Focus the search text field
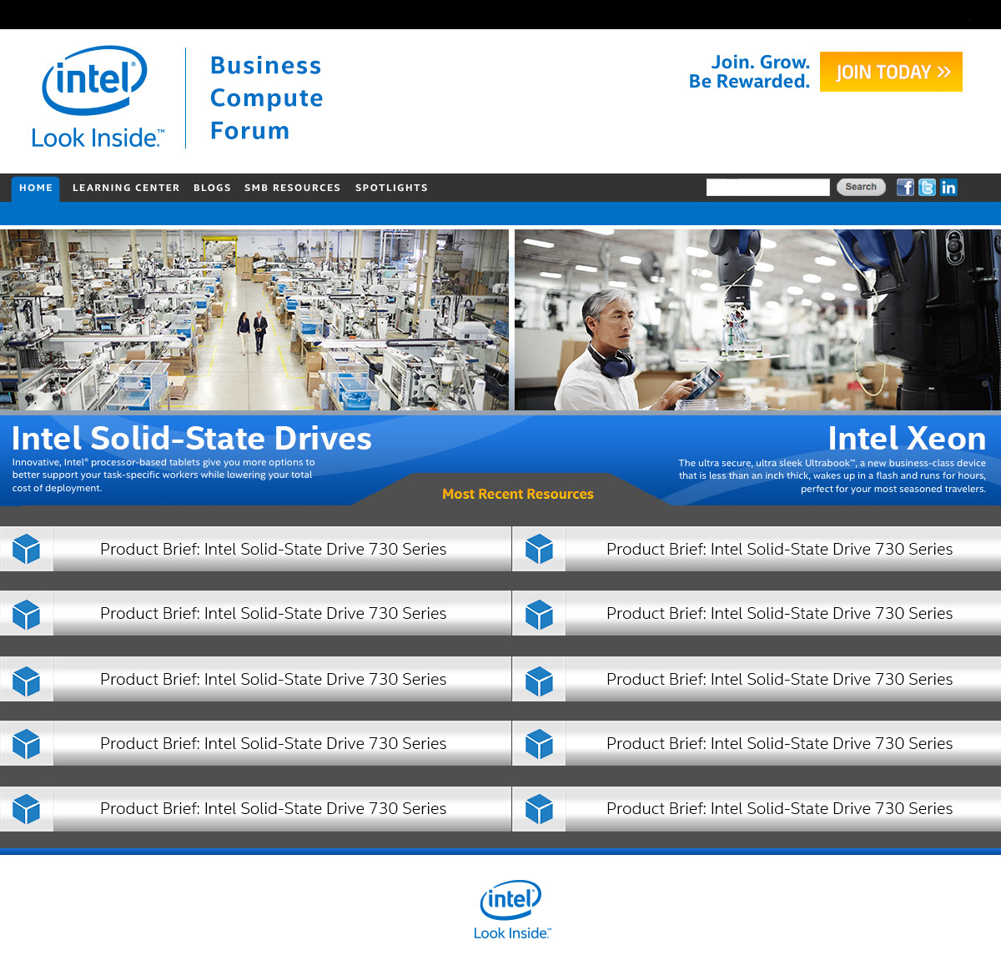 (767, 187)
